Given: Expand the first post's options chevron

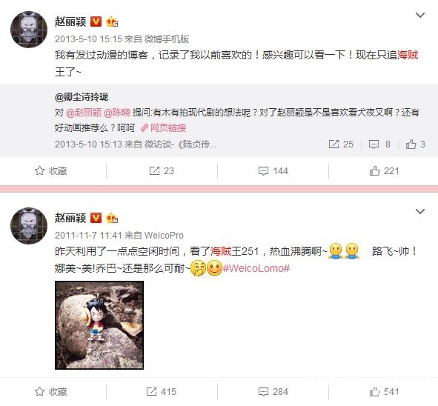Looking at the screenshot, I should [420, 15].
